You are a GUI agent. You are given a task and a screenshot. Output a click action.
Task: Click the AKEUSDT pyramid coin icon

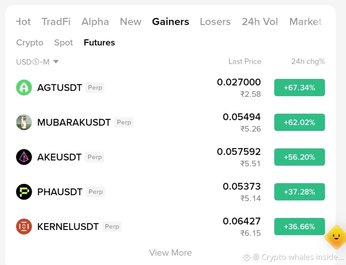[24, 157]
